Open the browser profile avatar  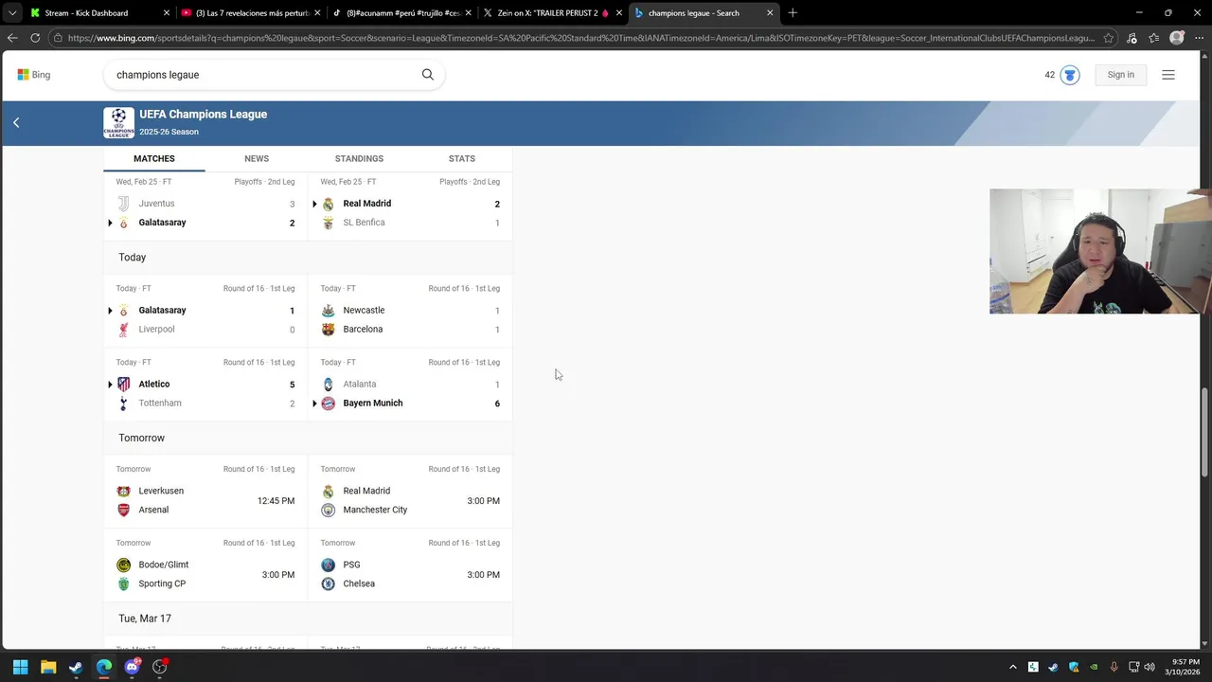(1177, 38)
